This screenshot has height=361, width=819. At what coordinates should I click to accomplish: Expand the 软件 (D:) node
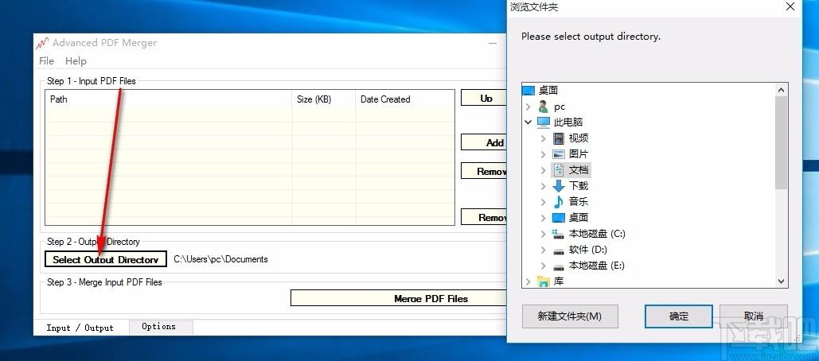543,250
